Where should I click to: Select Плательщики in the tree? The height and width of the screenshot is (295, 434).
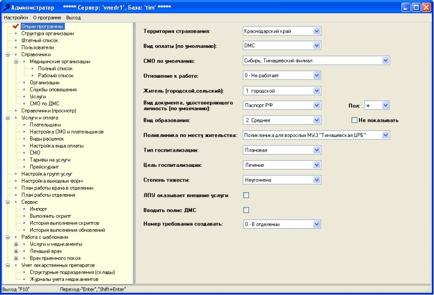tap(46, 125)
